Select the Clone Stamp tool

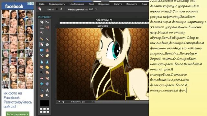47,50
